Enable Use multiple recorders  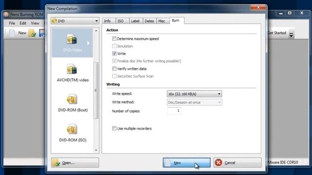click(114, 128)
